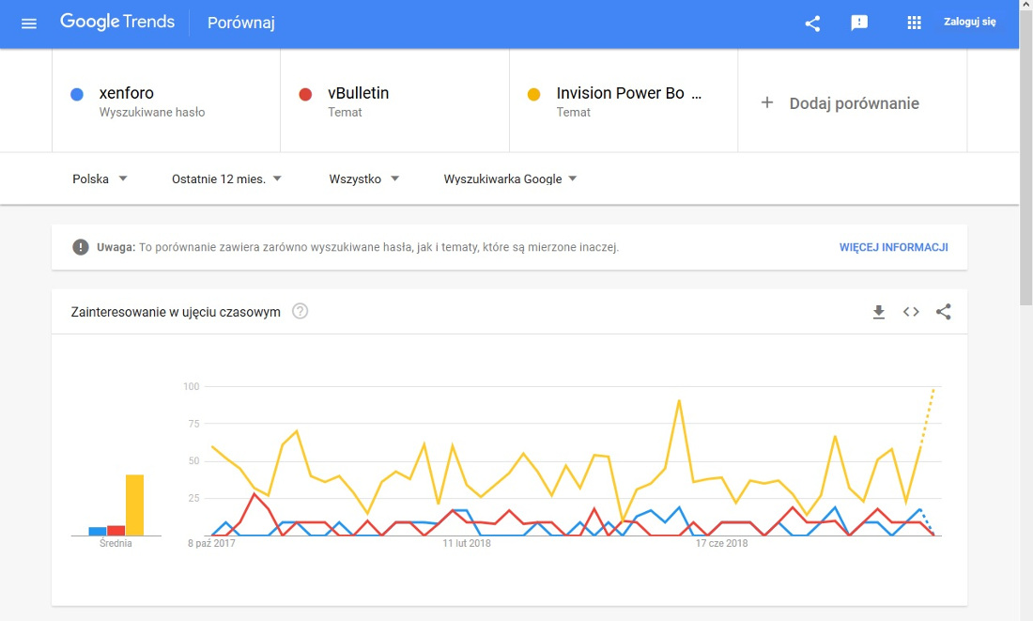This screenshot has width=1033, height=621.
Task: Click the embed code icon
Action: coord(911,312)
